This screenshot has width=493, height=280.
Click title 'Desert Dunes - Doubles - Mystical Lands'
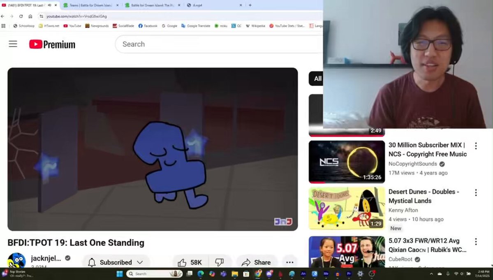click(424, 196)
